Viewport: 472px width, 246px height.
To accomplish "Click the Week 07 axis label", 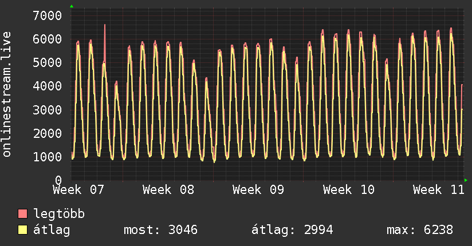I will (x=78, y=190).
